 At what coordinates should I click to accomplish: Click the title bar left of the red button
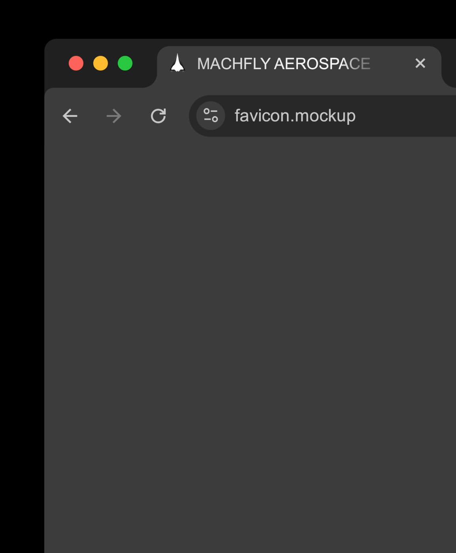55,63
